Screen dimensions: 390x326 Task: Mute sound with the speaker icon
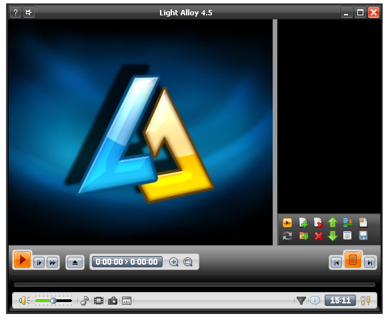pyautogui.click(x=24, y=301)
